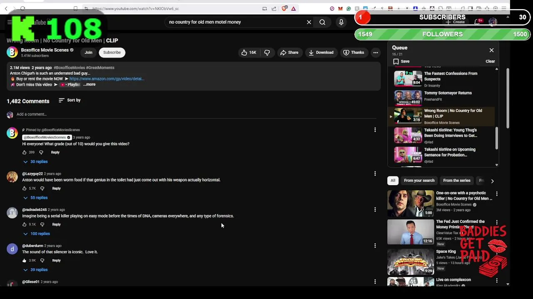Expand 30 replies on pinned comment
This screenshot has width=533, height=299.
35,162
